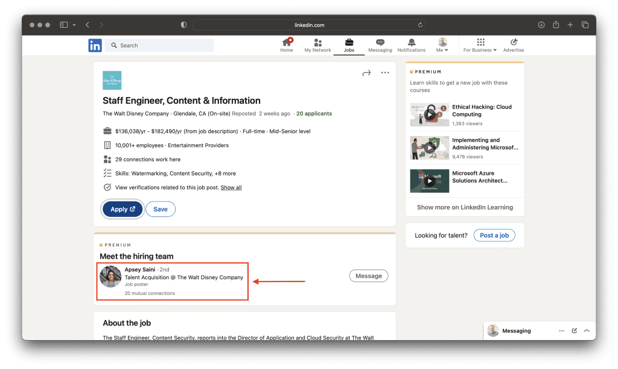
Task: Compose a new message in overlay
Action: [x=575, y=331]
